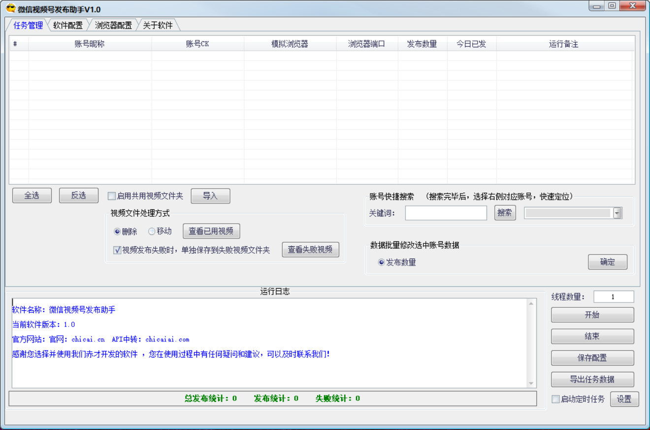Screen dimensions: 650x430
Task: Toggle the 视频发布失败时 save-to-failed-folder checkbox
Action: click(117, 250)
